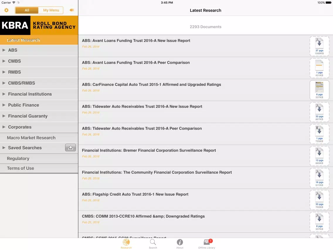
Task: Download Flagship Credit Auto Trust report PDF
Action: pyautogui.click(x=320, y=200)
